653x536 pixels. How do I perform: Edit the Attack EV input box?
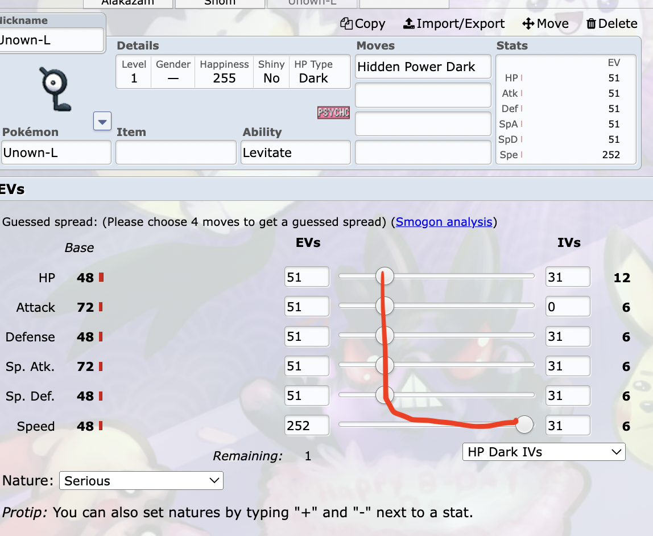(x=307, y=307)
